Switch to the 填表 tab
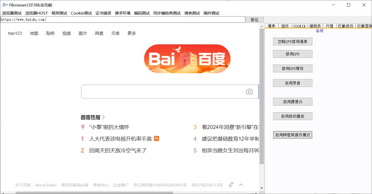 point(272,26)
